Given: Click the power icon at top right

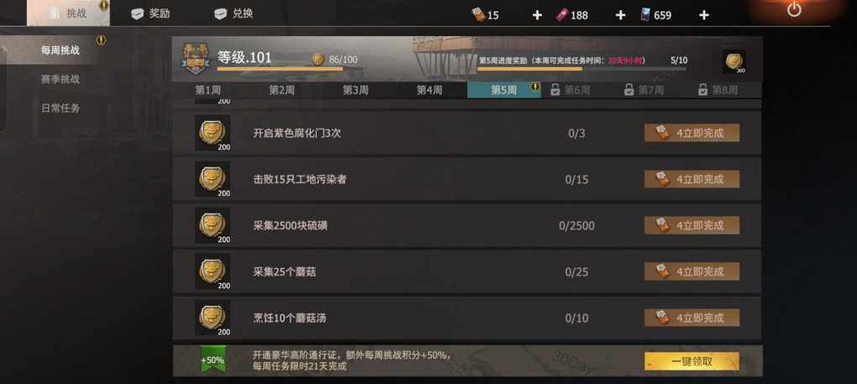Looking at the screenshot, I should click(794, 9).
